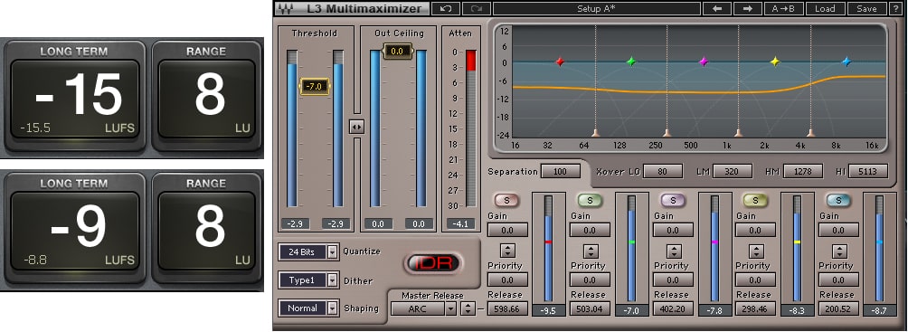Click the small -15.5 LUFS readout

coord(35,128)
